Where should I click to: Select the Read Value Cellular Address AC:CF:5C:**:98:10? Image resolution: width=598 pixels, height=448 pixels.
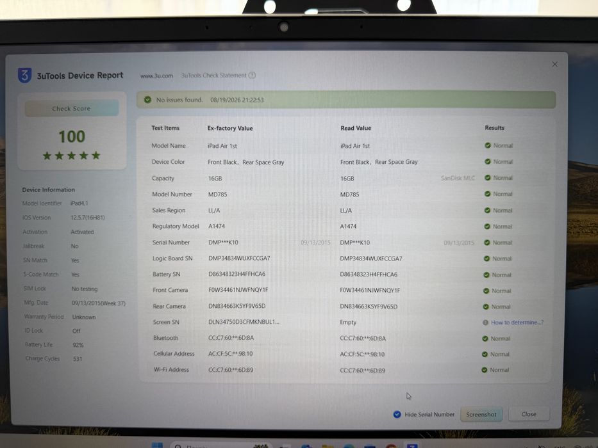coord(362,355)
